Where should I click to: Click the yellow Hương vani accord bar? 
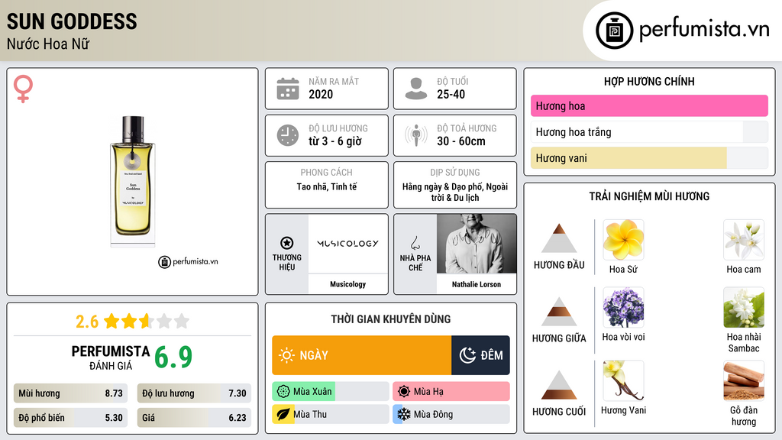649,158
